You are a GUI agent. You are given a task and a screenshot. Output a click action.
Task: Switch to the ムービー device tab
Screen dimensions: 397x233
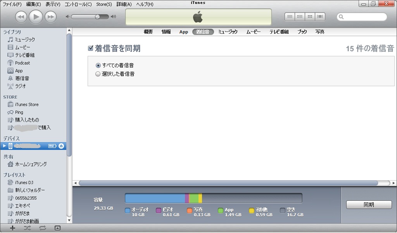pos(254,32)
